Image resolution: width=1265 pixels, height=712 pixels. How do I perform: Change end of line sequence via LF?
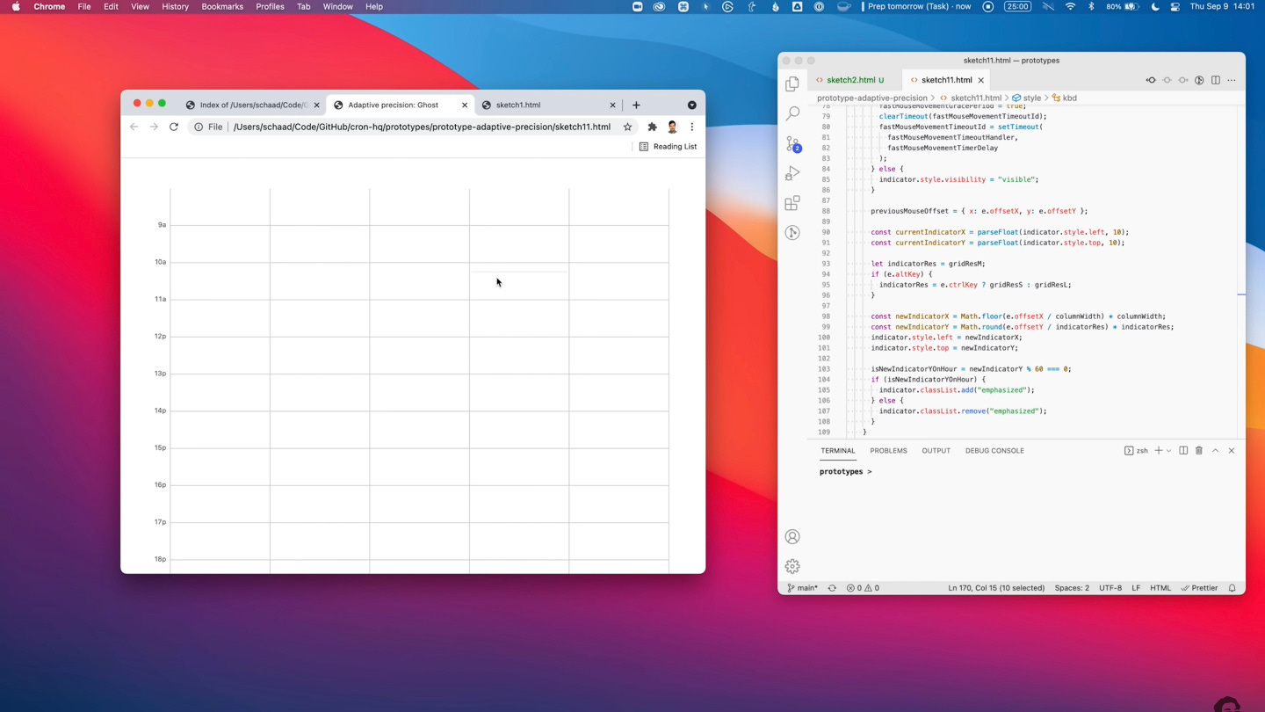(1136, 588)
